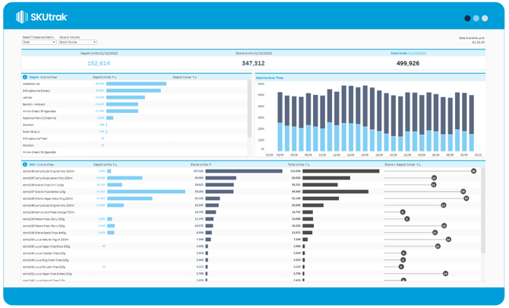Select the first dark page indicator dot
The width and height of the screenshot is (509, 308).
(x=467, y=18)
